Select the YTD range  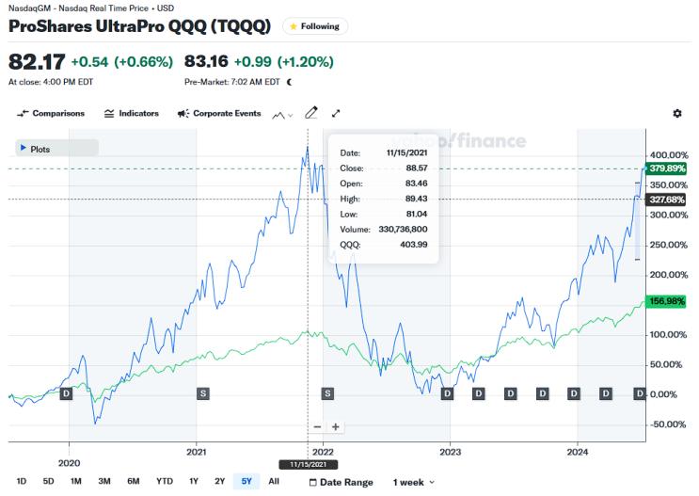pyautogui.click(x=165, y=481)
